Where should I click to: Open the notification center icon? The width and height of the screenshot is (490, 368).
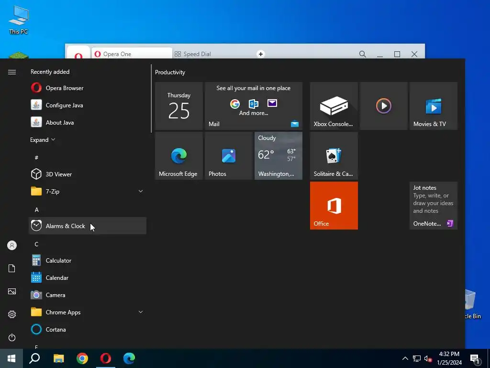coord(475,358)
